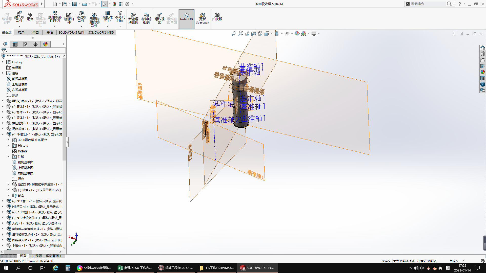Viewport: 486px width, 273px height.
Task: Switch to 评估 (Evaluate) tab
Action: [x=50, y=32]
